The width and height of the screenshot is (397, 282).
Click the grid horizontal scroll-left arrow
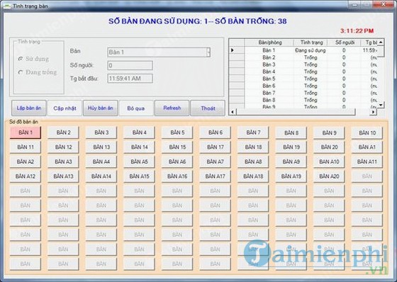[x=233, y=112]
